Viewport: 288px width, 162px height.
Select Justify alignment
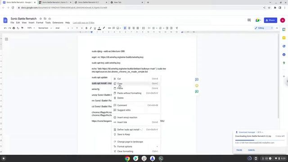(138, 28)
